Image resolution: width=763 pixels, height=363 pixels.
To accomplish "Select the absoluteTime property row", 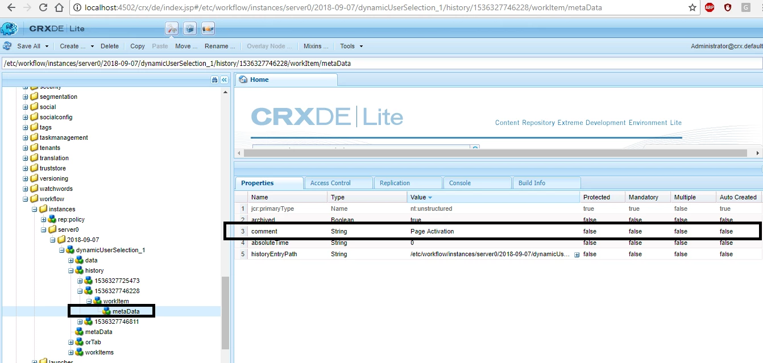I will tap(498, 243).
